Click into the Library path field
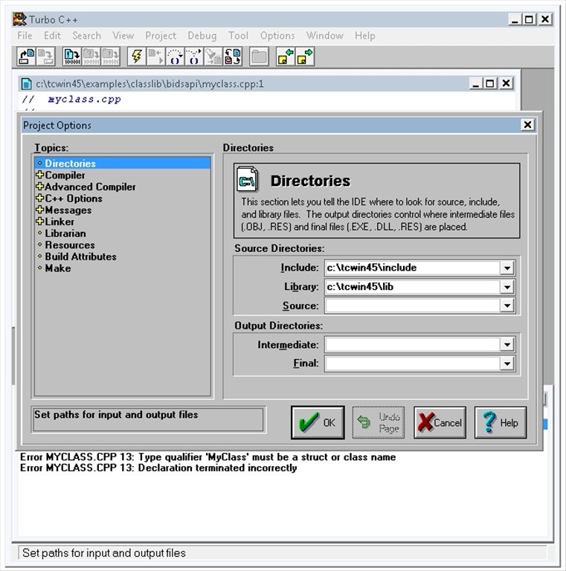This screenshot has height=571, width=566. 412,287
